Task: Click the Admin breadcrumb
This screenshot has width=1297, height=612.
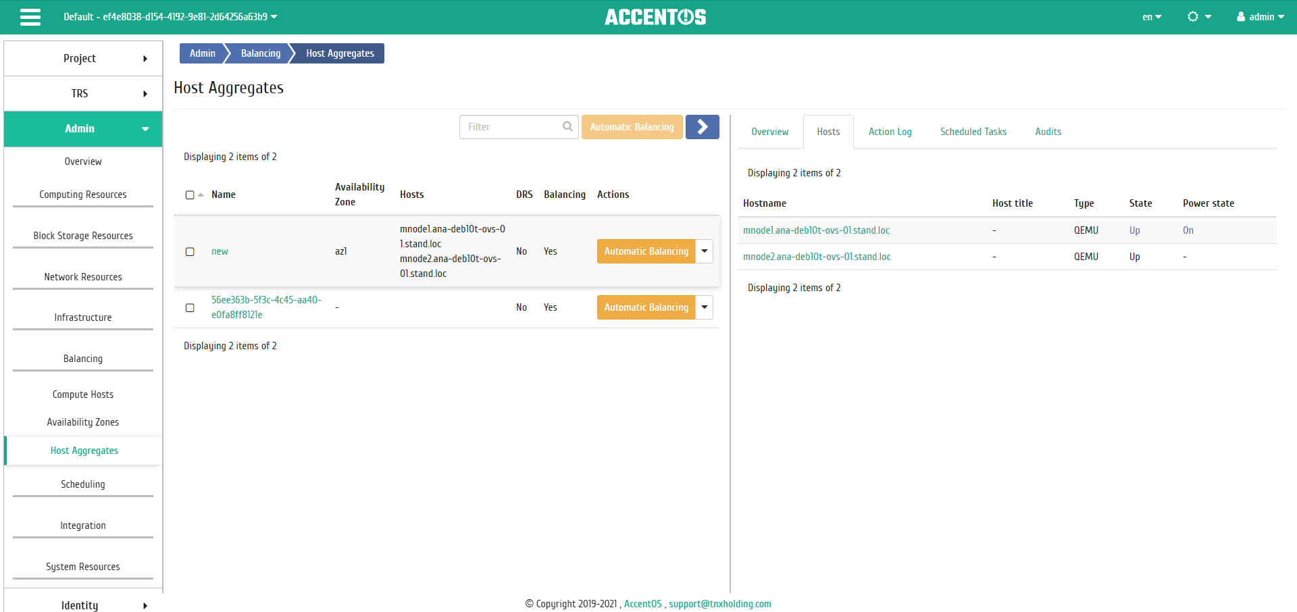Action: tap(202, 53)
